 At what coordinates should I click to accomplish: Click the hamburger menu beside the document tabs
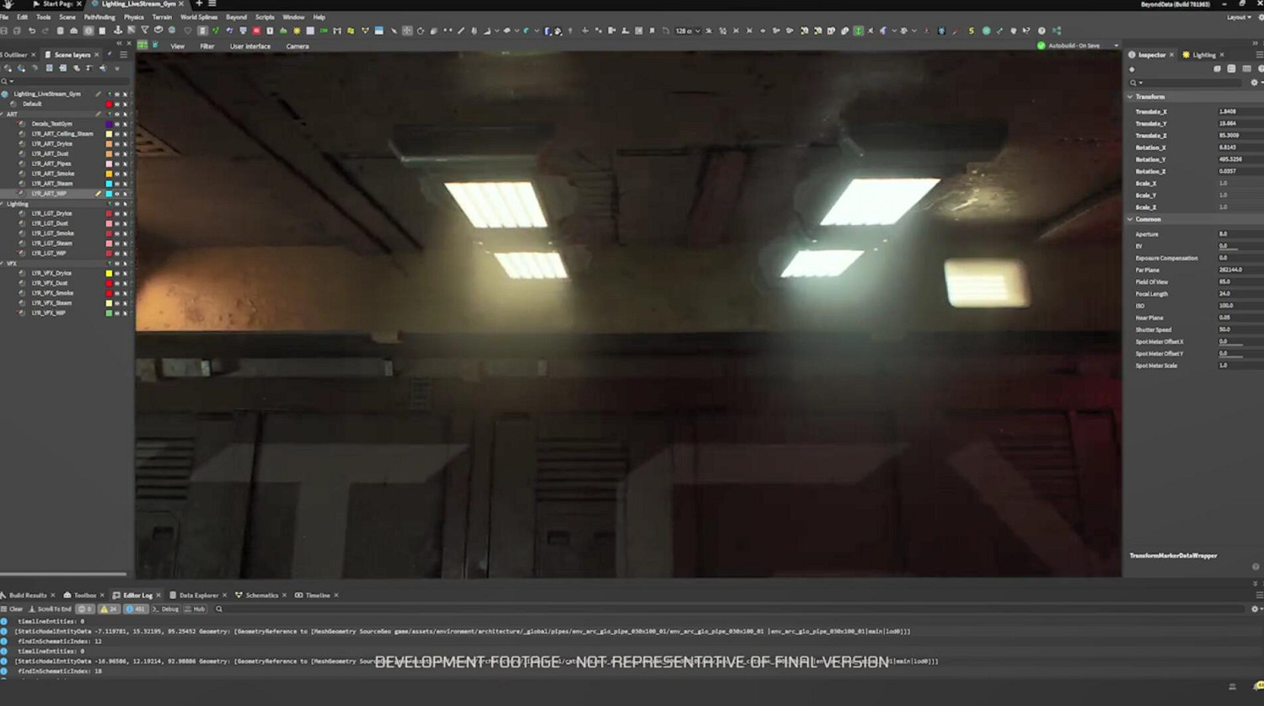point(212,4)
